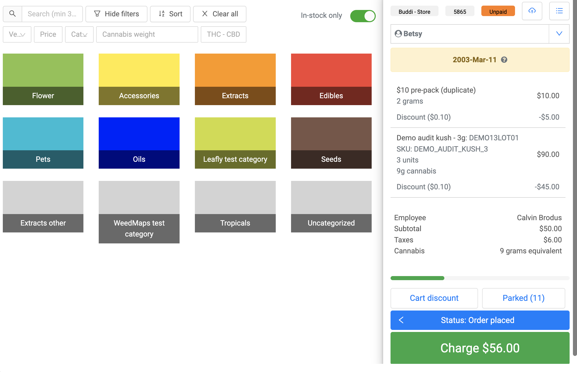Click the Charge $56.00 button
Viewport: 577px width, 372px height.
tap(480, 348)
